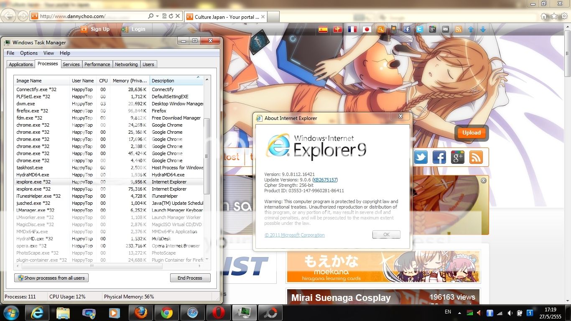Open Firefox from the Windows taskbar
Screen dimensions: 571x321
pos(140,313)
